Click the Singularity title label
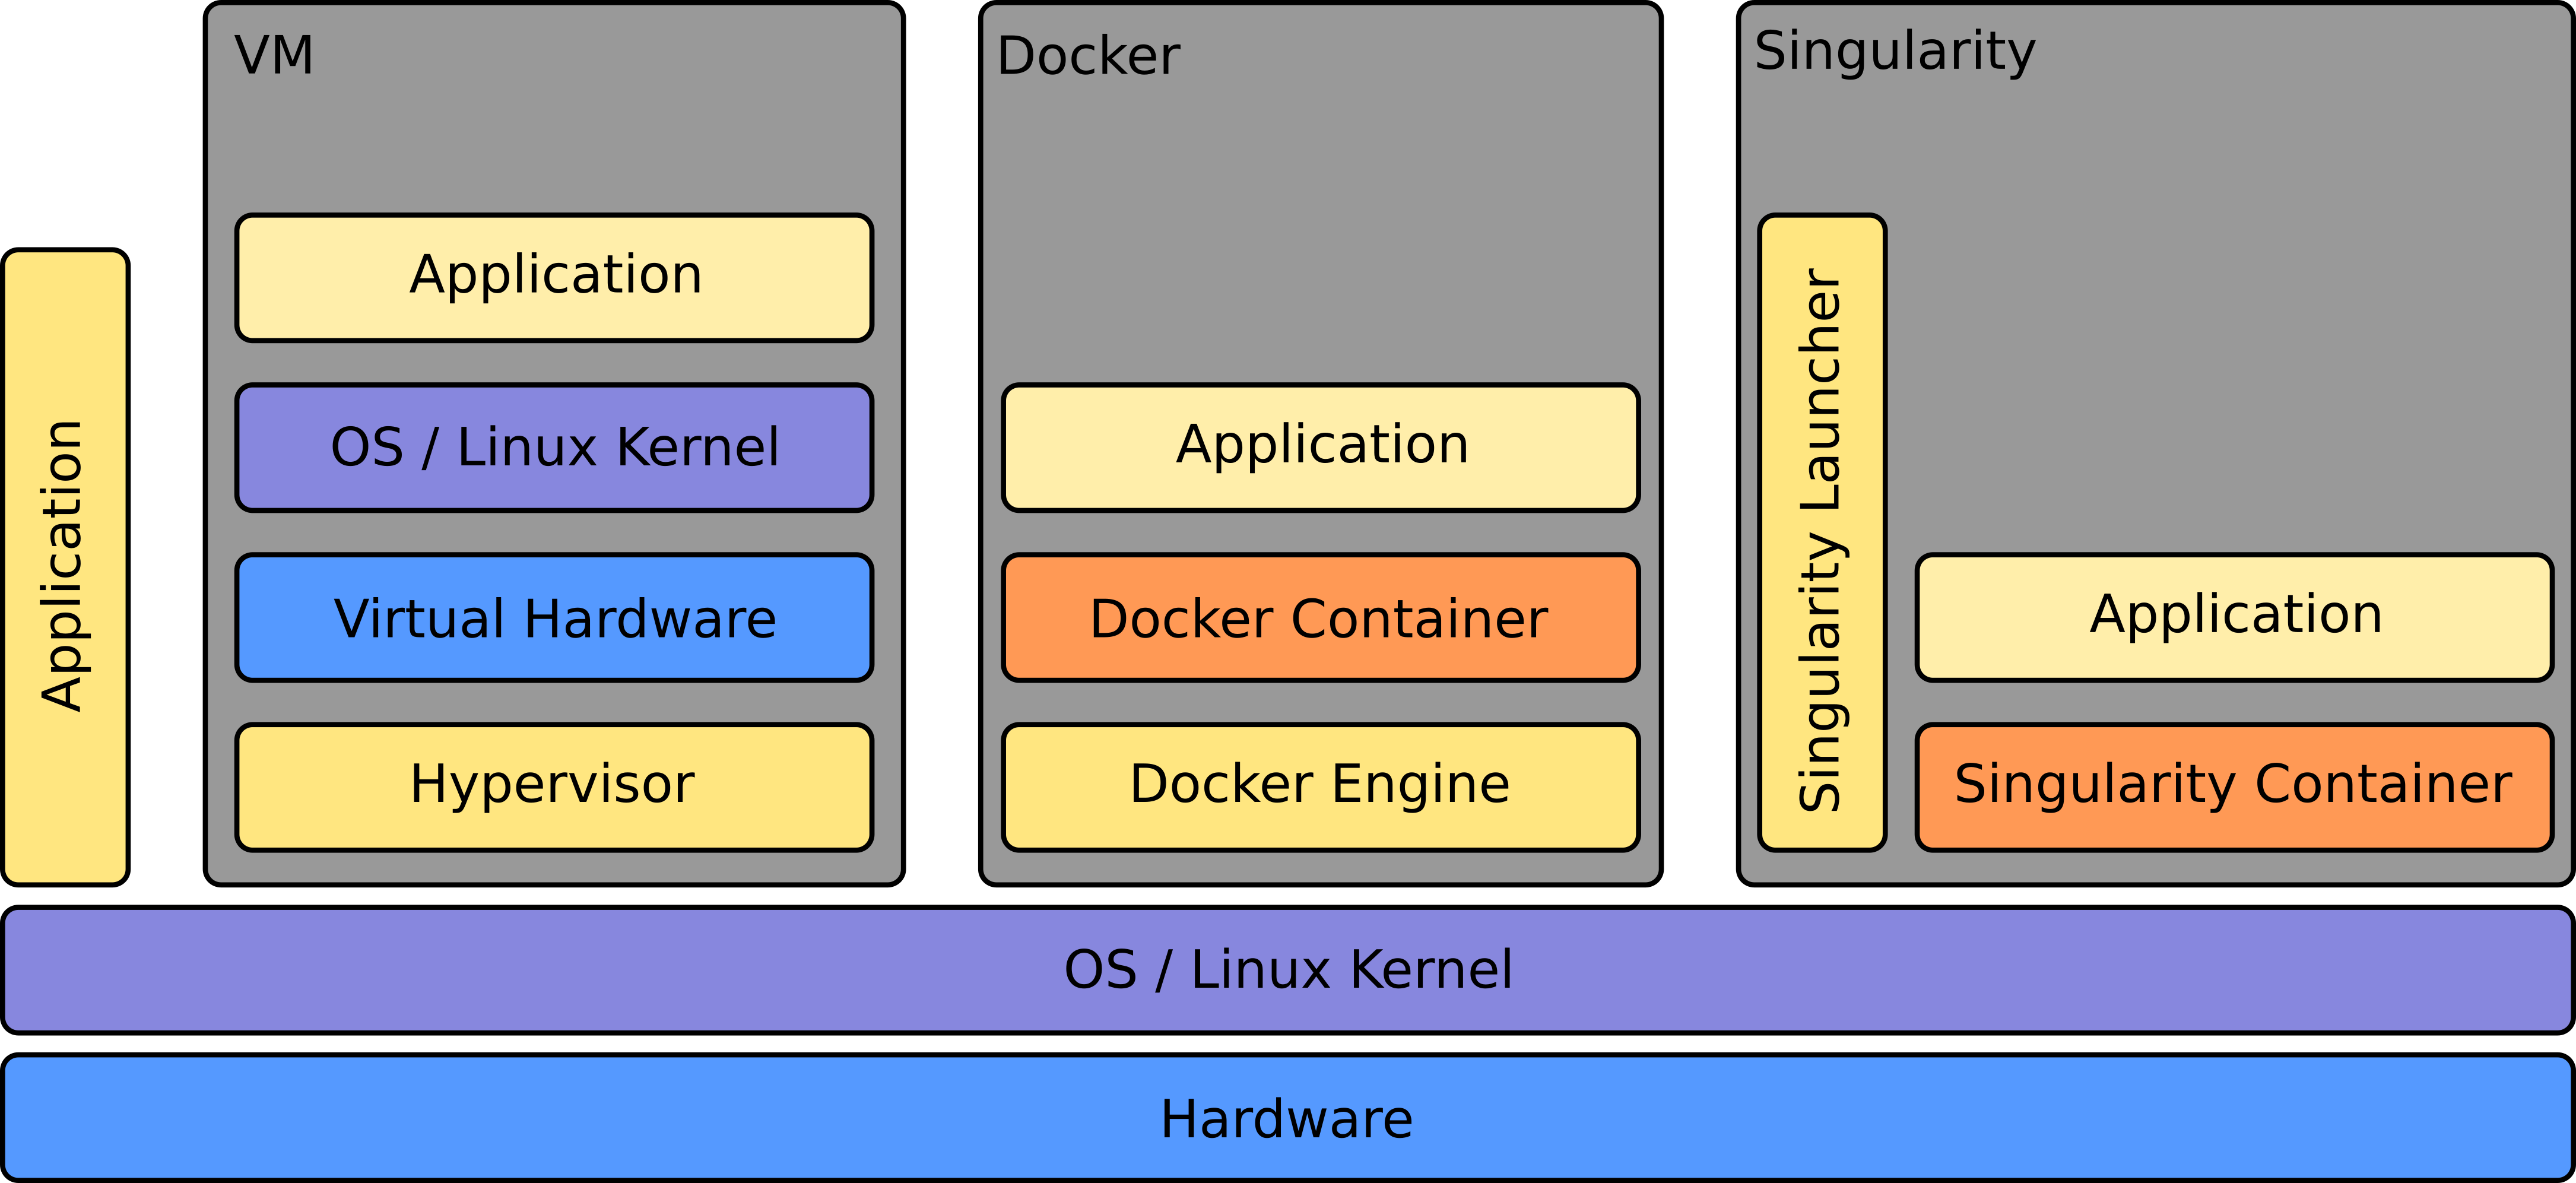This screenshot has height=1183, width=2576. click(1895, 52)
